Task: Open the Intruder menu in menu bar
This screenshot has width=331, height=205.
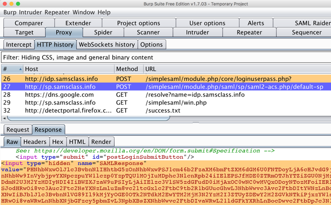Action: 31,12
